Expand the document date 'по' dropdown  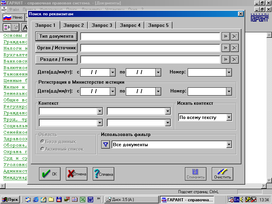pos(158,72)
